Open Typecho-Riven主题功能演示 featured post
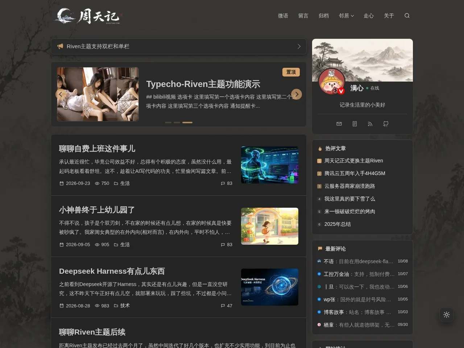This screenshot has height=348, width=464. tap(203, 84)
